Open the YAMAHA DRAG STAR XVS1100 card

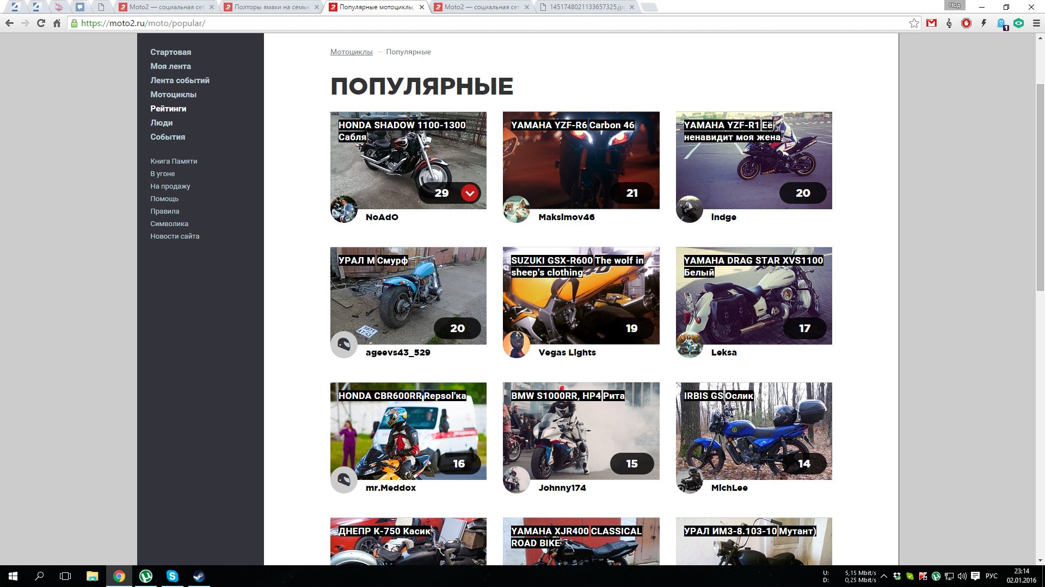click(x=754, y=296)
